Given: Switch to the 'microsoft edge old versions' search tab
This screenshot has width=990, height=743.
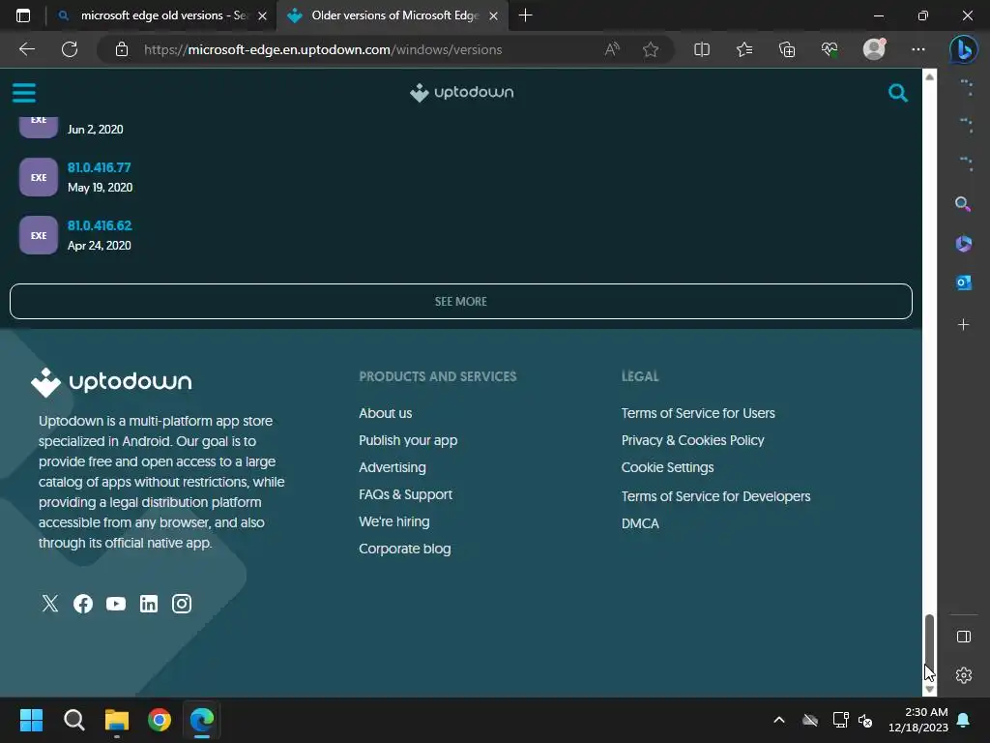Looking at the screenshot, I should (162, 15).
